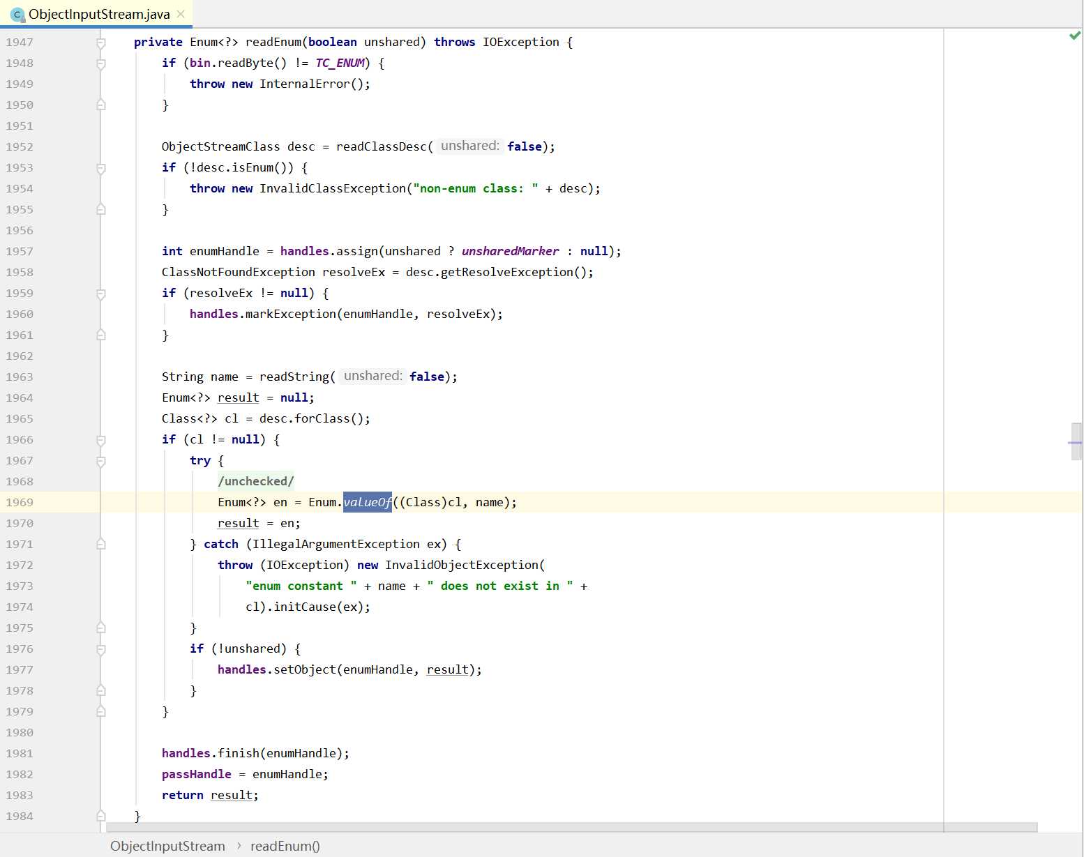Viewport: 1084px width, 857px height.
Task: Click the handles.assign call at line 1957
Action: [x=329, y=251]
